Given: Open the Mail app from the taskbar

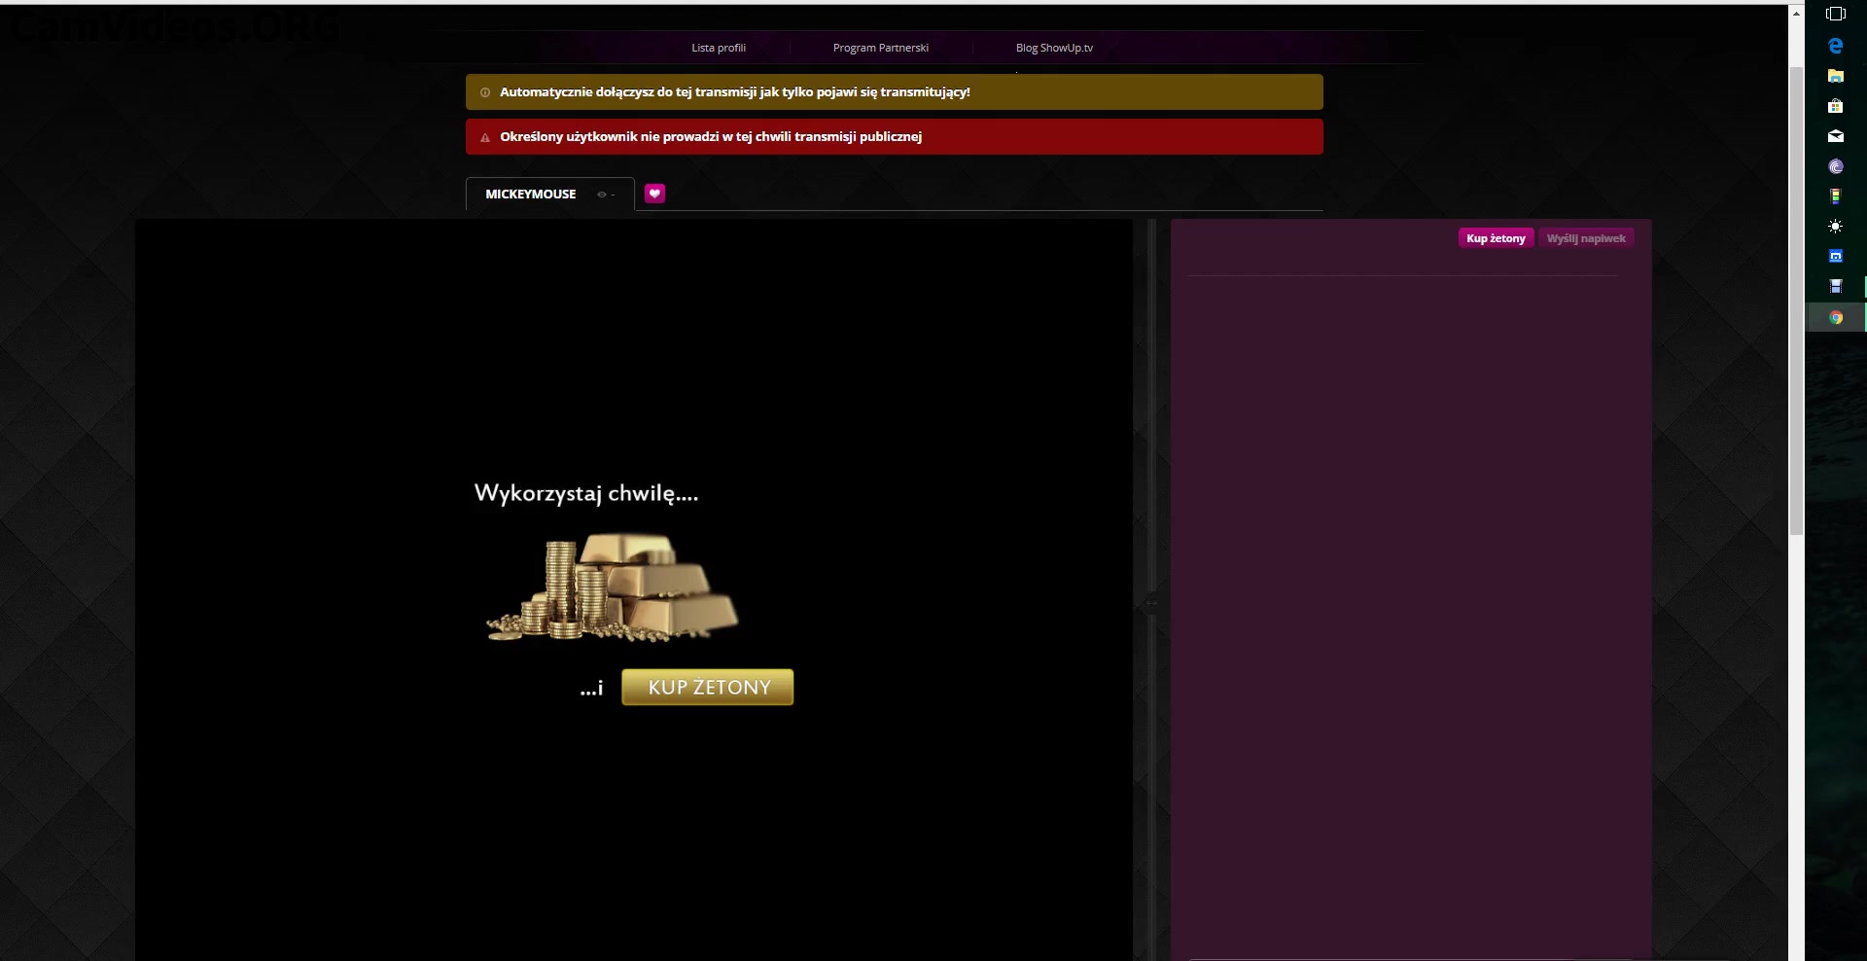Looking at the screenshot, I should click(1835, 136).
